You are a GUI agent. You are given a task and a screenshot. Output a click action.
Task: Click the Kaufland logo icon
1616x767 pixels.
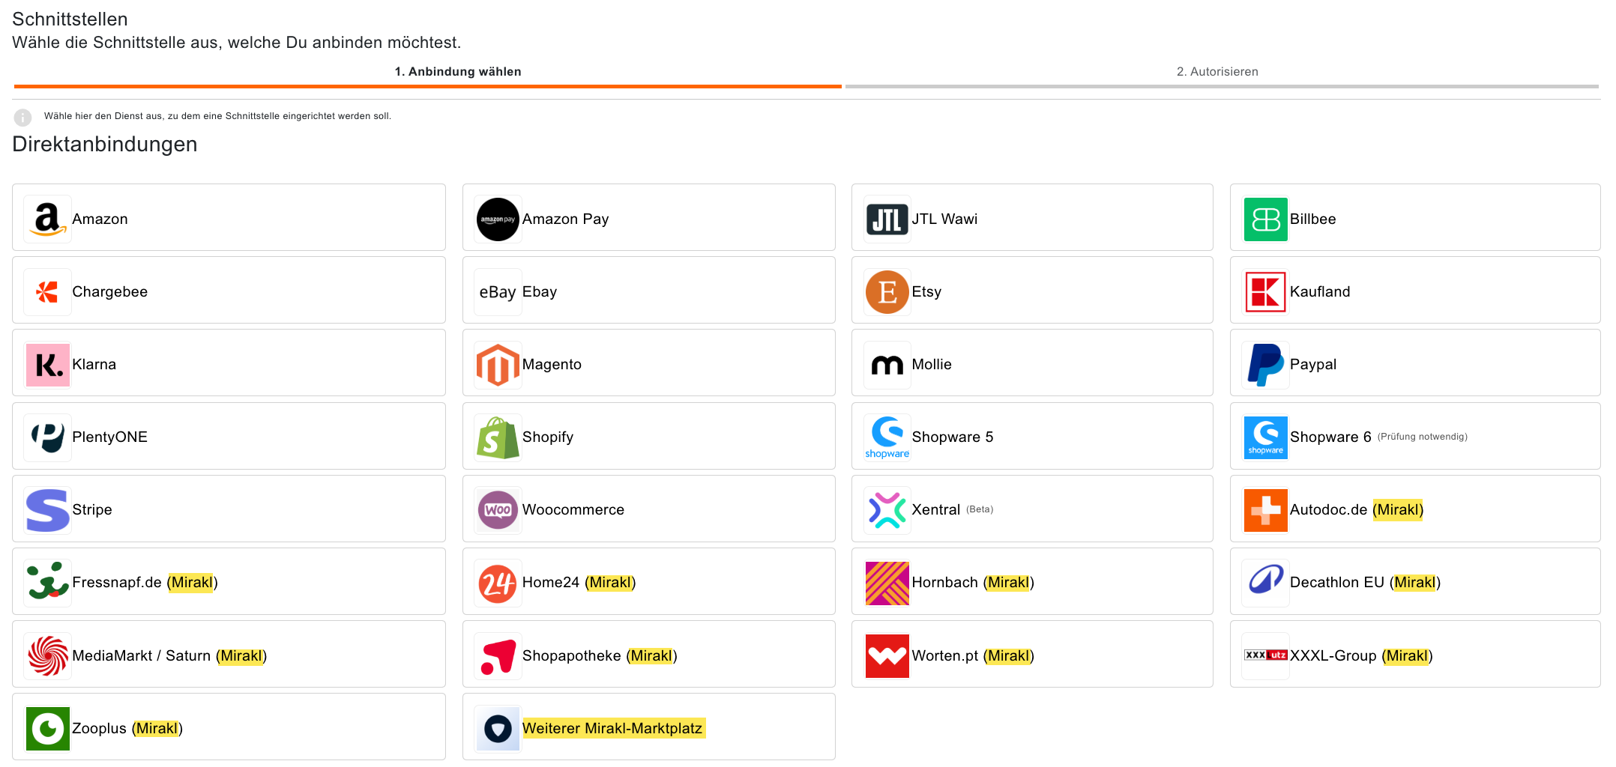tap(1265, 292)
